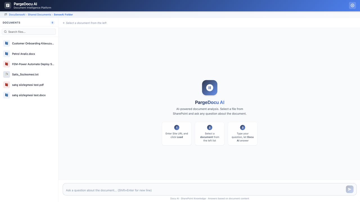
Task: Click the 'AI-powered document analysis' description
Action: coord(210,111)
